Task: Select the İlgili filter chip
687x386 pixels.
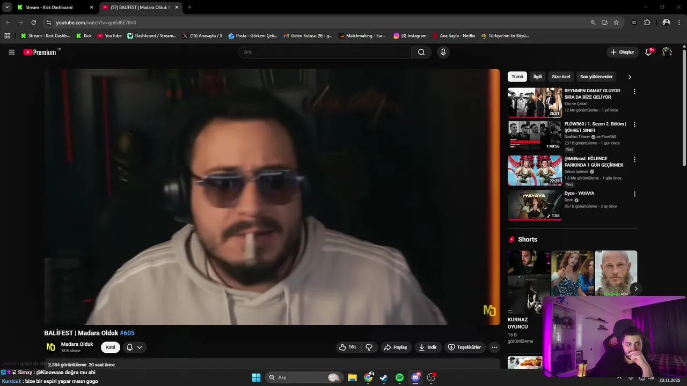Action: (537, 77)
